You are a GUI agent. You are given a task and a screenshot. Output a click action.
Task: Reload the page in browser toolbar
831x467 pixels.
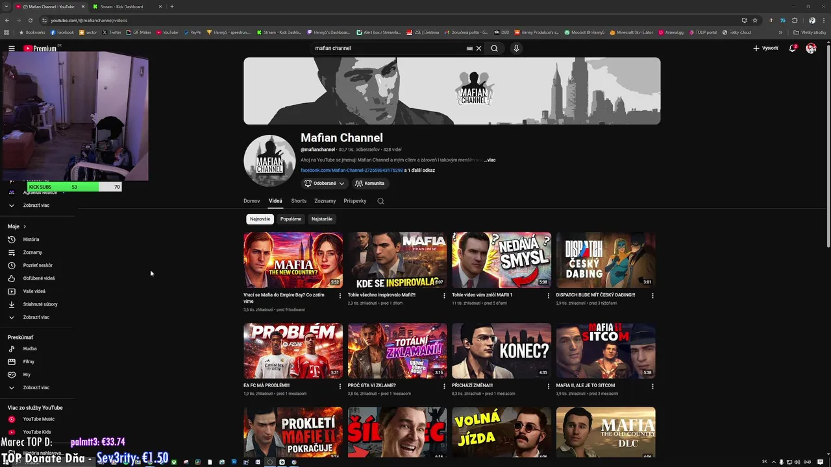[x=31, y=20]
